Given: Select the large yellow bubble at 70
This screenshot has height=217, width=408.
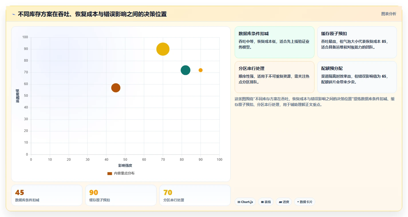Looking at the screenshot, I should (x=163, y=49).
